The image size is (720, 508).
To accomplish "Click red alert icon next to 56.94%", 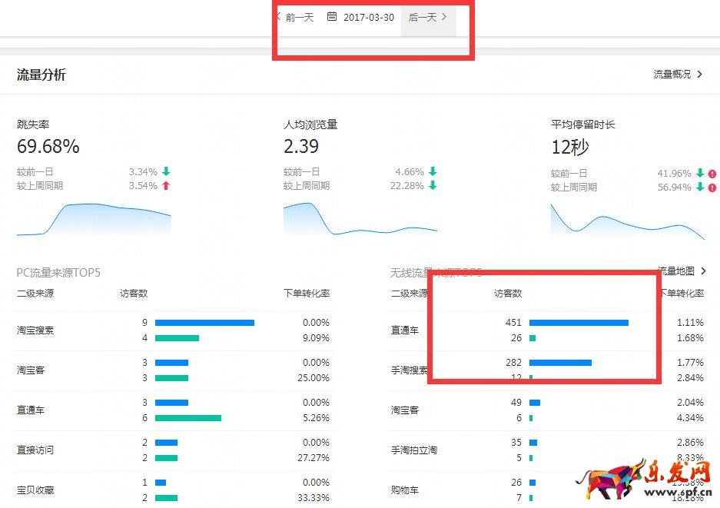I will (712, 188).
